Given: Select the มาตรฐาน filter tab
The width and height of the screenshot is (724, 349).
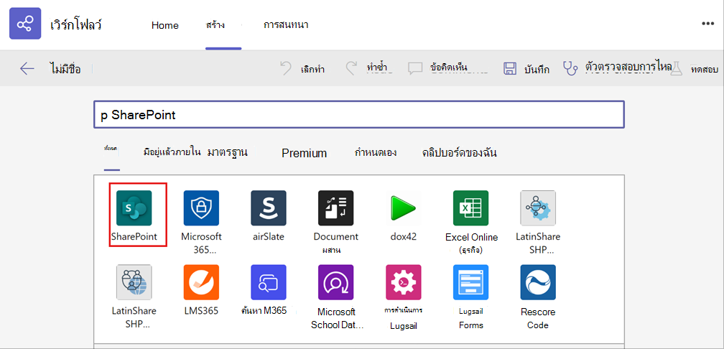Looking at the screenshot, I should coord(228,152).
